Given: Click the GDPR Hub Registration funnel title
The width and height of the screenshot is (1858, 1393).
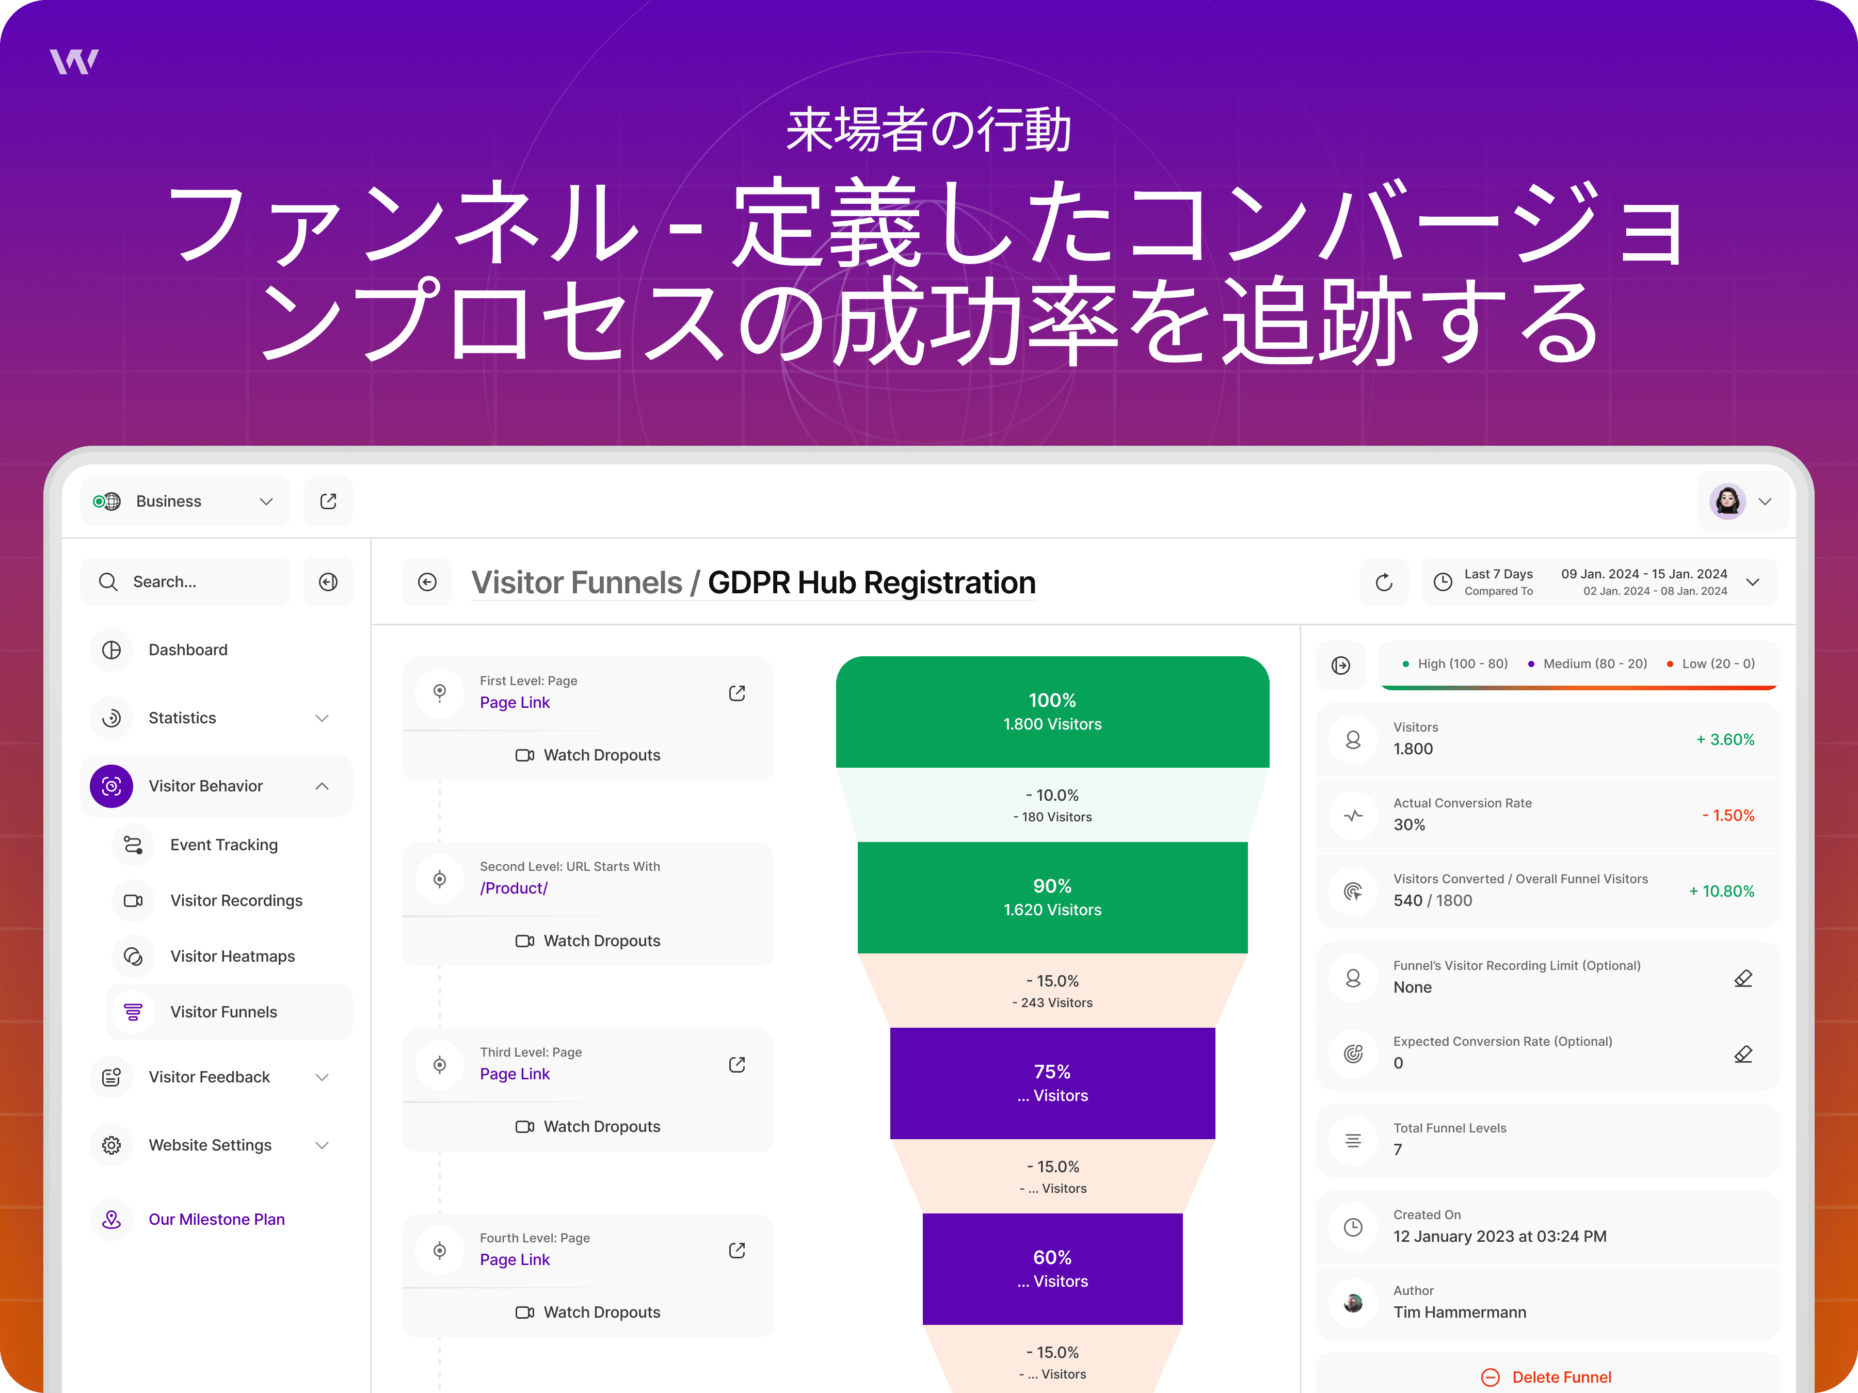Looking at the screenshot, I should coord(872,582).
